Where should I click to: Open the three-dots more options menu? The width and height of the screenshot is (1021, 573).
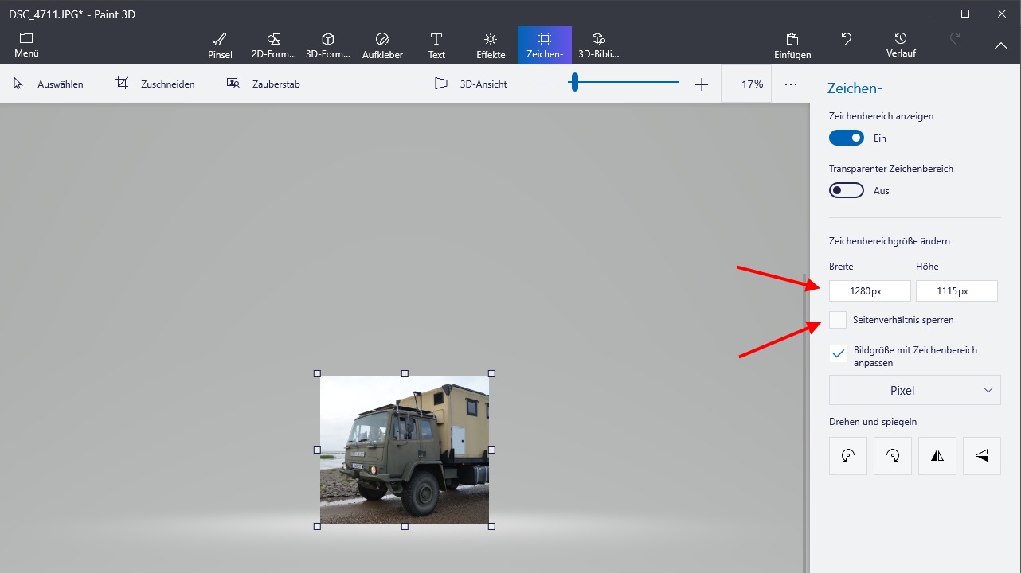point(791,84)
